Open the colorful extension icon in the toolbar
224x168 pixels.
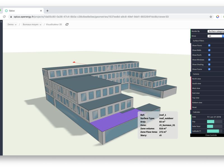(x=218, y=17)
